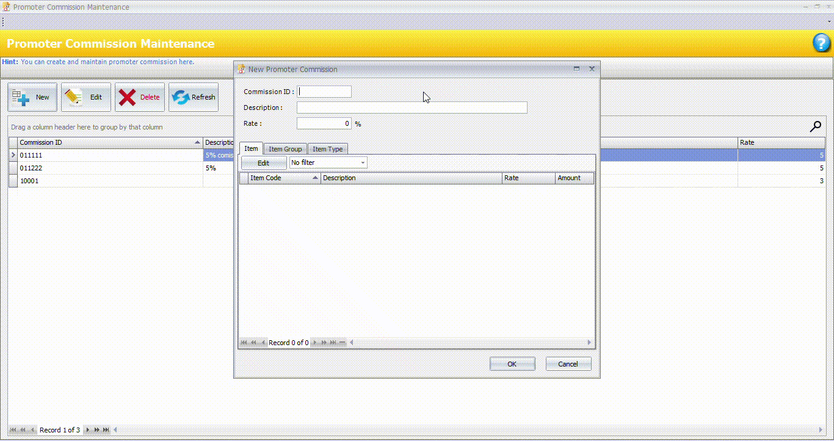Focus the Commission ID text field
Image resolution: width=834 pixels, height=441 pixels.
(324, 92)
